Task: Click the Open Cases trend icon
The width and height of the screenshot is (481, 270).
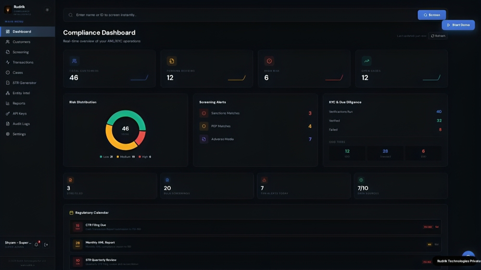Action: tap(367, 61)
